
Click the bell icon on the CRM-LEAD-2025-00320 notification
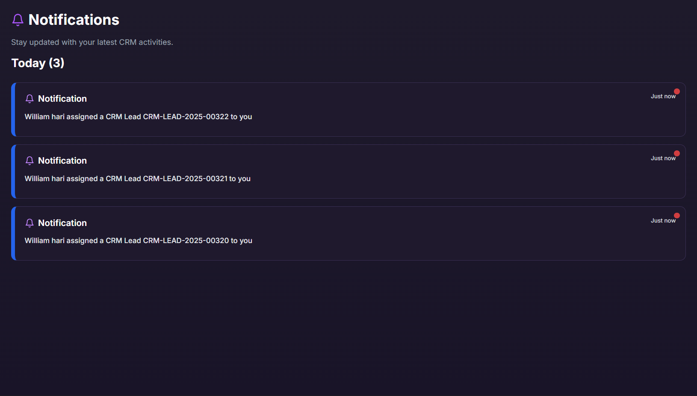pos(30,223)
